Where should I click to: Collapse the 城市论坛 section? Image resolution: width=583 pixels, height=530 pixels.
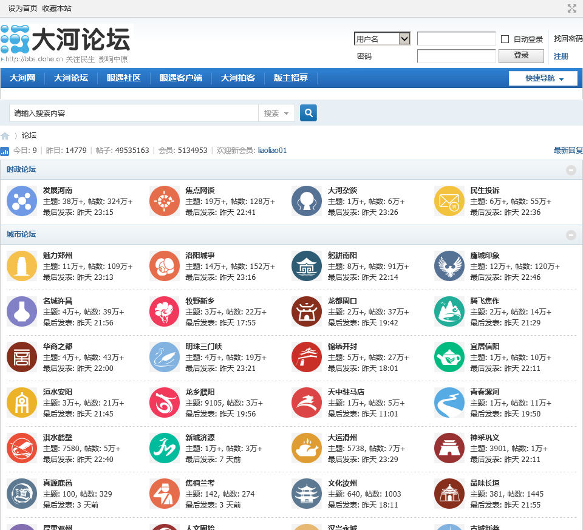571,235
